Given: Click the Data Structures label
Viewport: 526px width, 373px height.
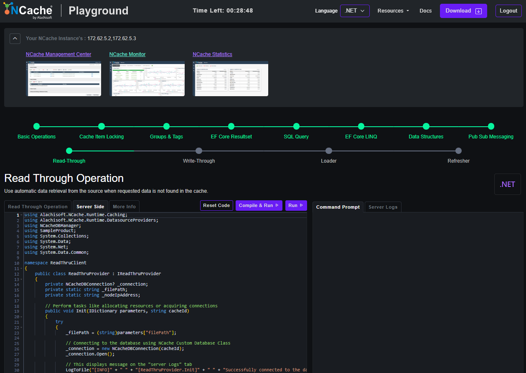Looking at the screenshot, I should point(426,137).
